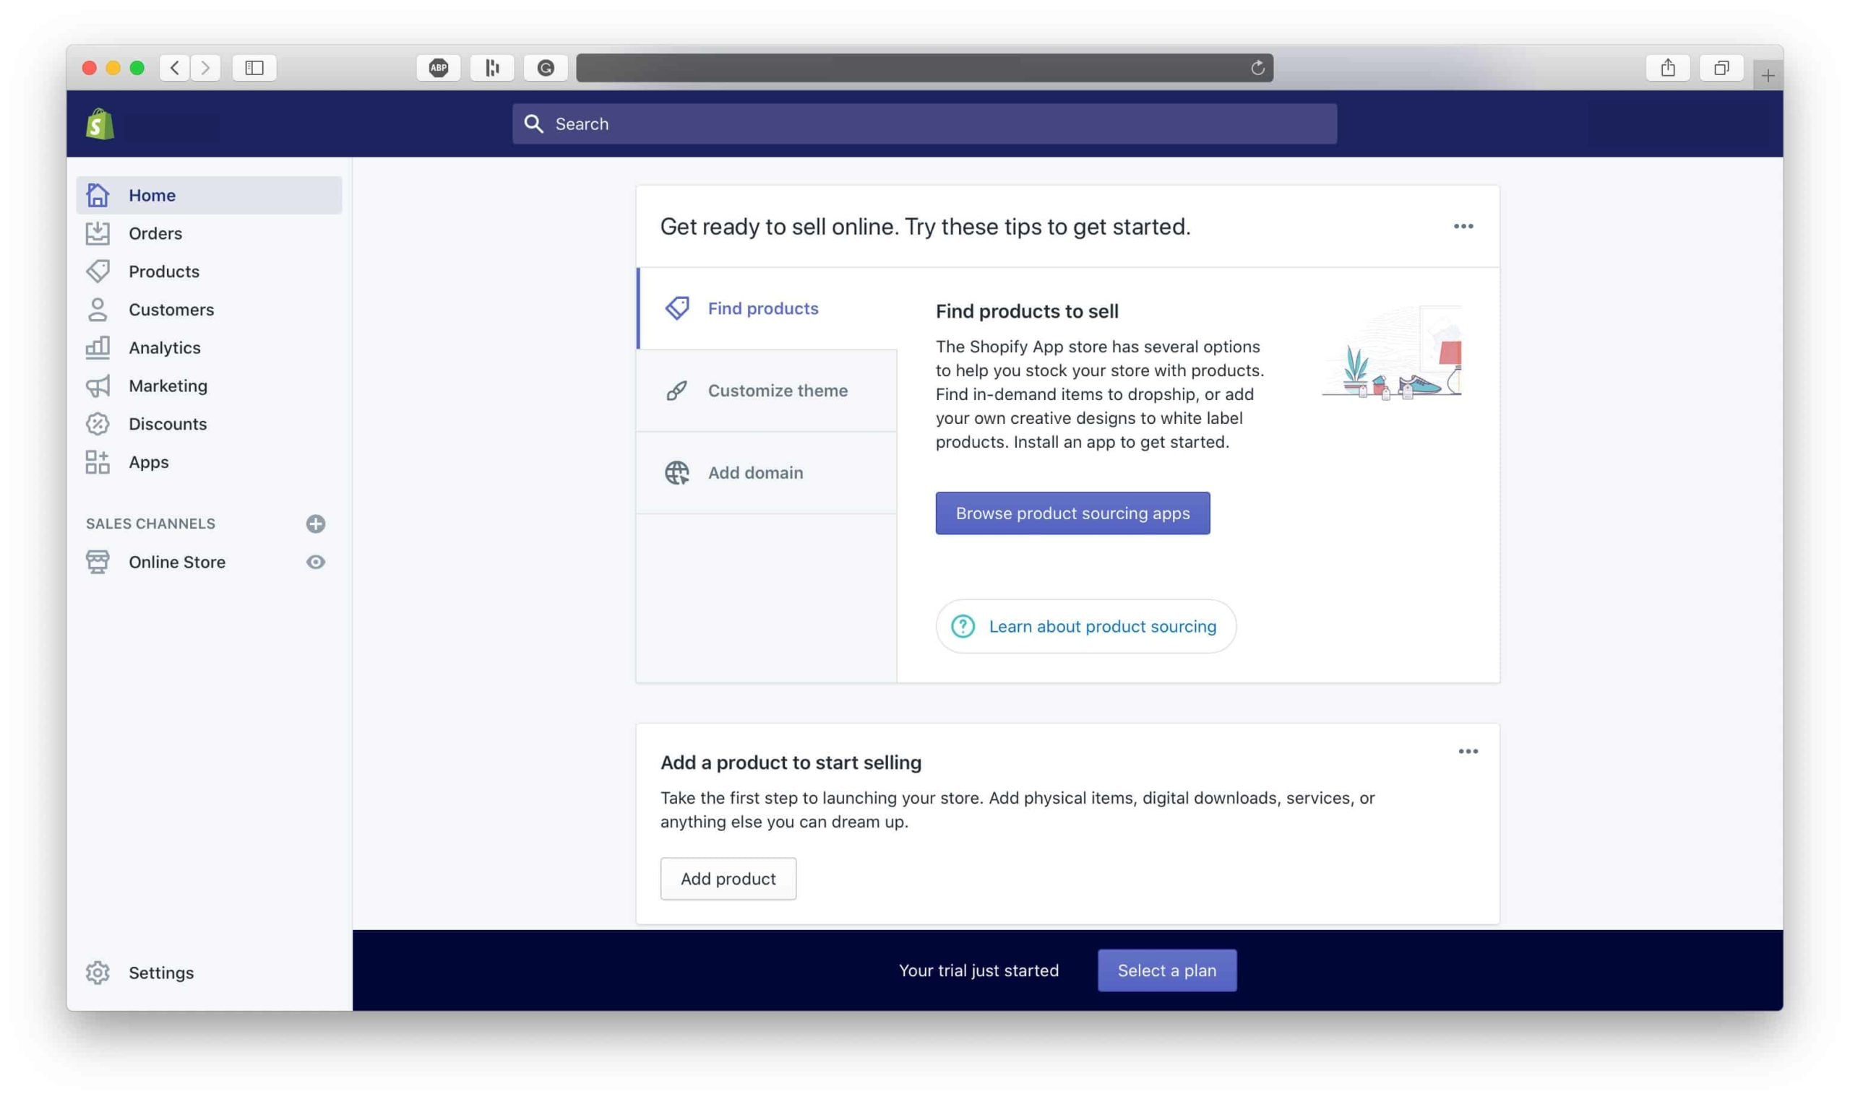
Task: Expand the Find products section
Action: 763,308
